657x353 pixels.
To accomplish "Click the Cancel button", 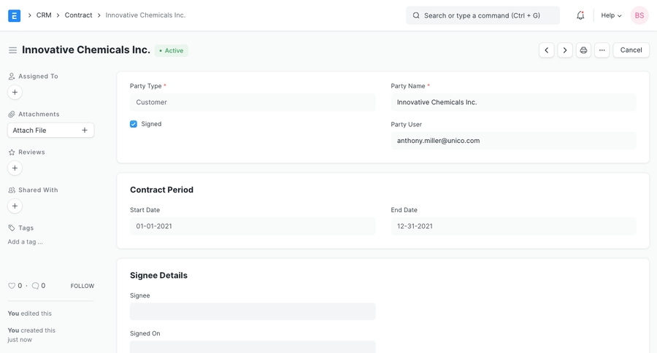I will click(631, 50).
